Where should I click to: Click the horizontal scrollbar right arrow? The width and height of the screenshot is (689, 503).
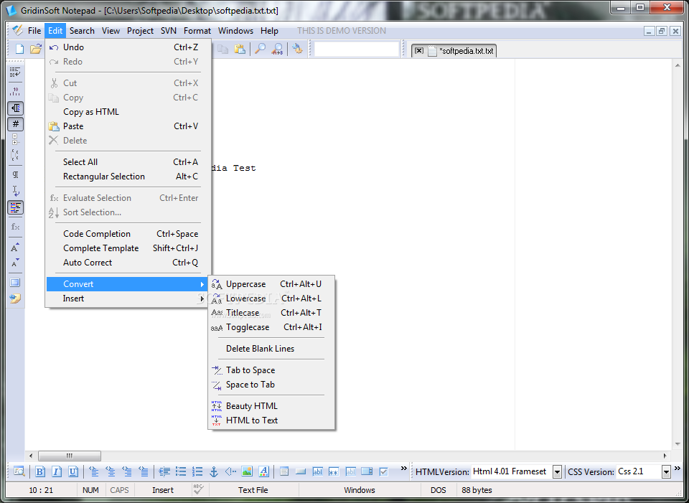pos(665,456)
